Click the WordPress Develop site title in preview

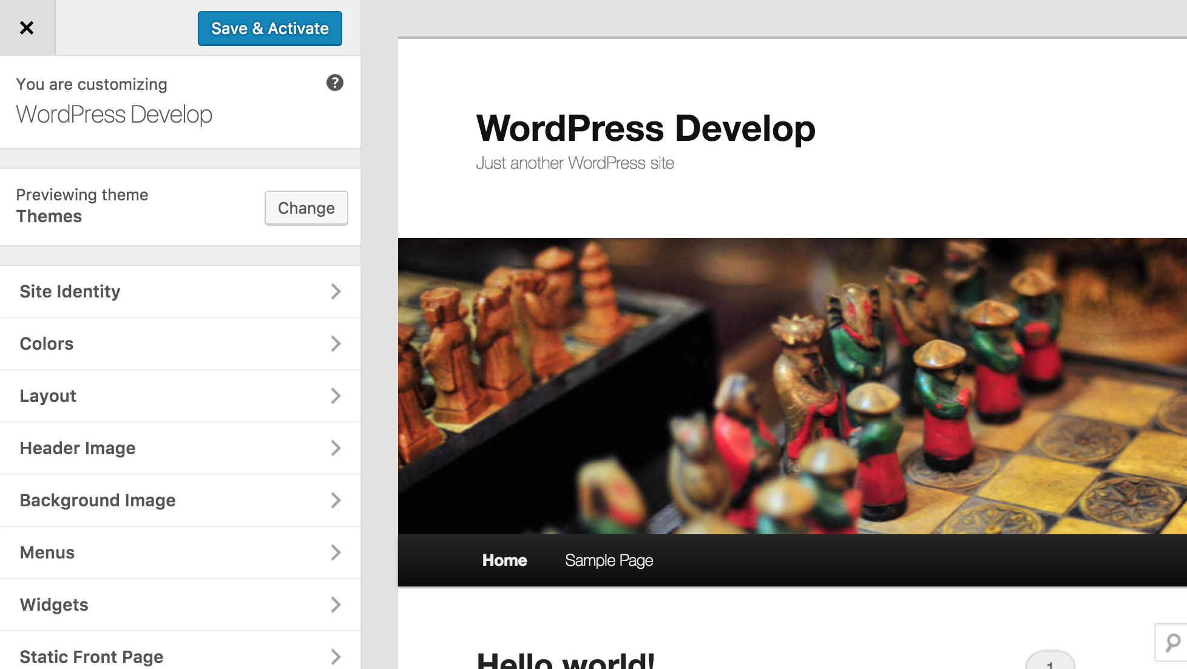[x=646, y=128]
